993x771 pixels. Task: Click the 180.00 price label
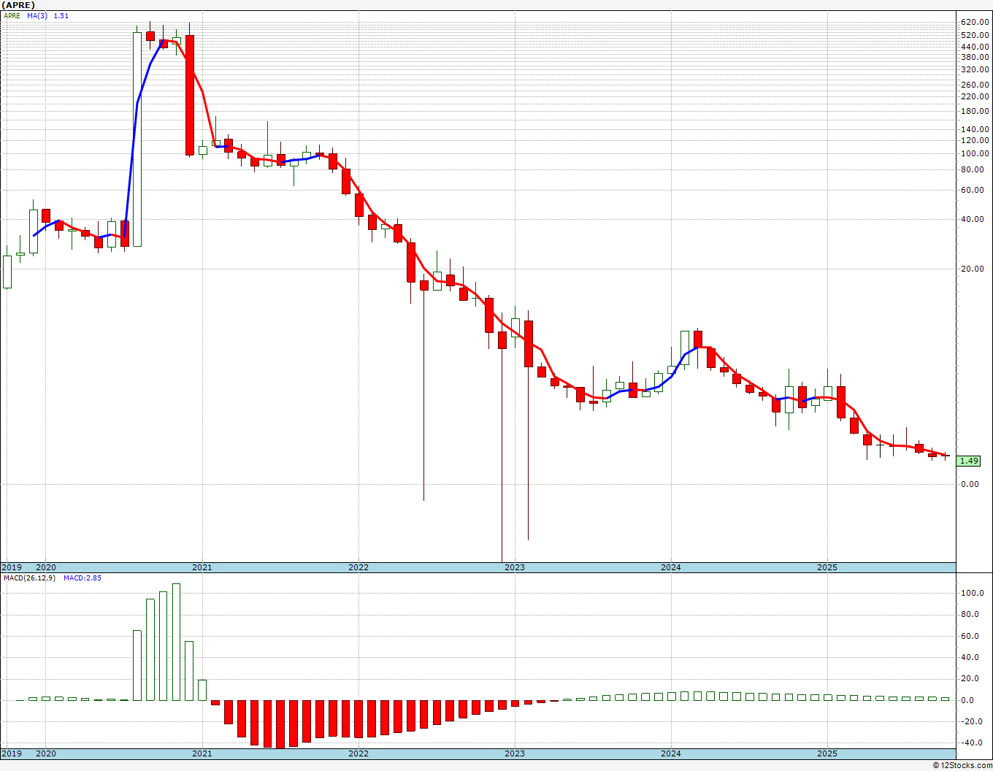point(975,111)
